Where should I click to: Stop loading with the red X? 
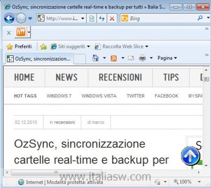[112, 18]
